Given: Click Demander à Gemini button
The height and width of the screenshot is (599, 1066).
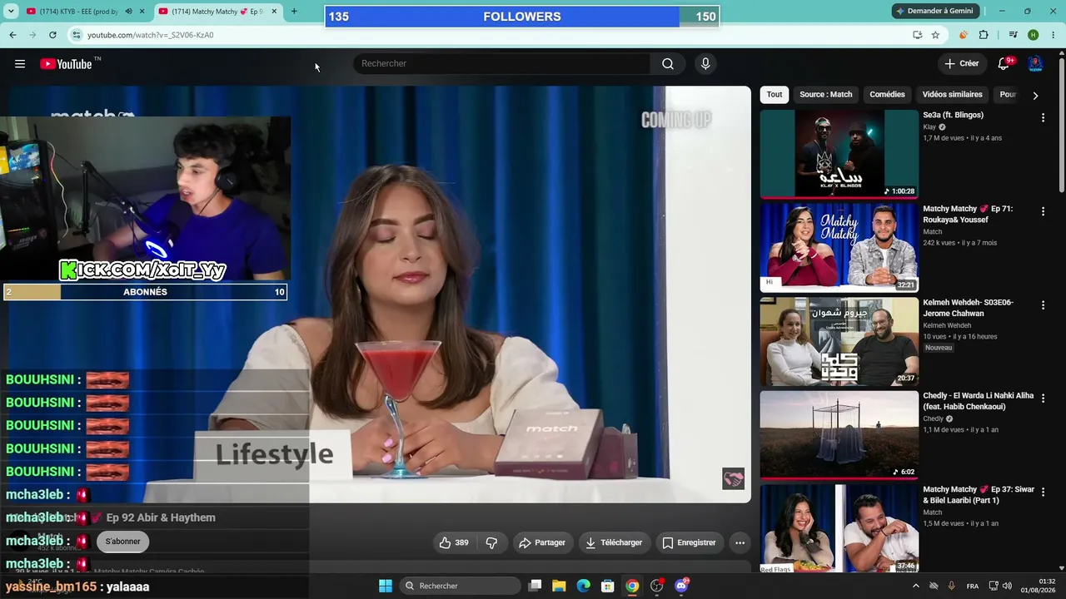Looking at the screenshot, I should [934, 12].
